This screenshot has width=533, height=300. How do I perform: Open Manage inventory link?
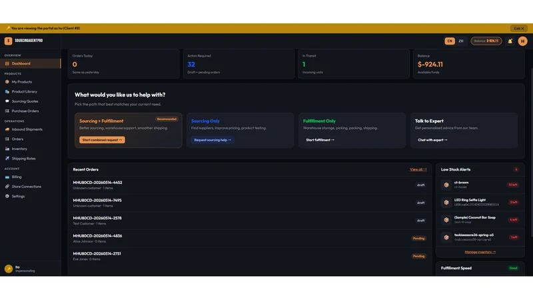[480, 252]
